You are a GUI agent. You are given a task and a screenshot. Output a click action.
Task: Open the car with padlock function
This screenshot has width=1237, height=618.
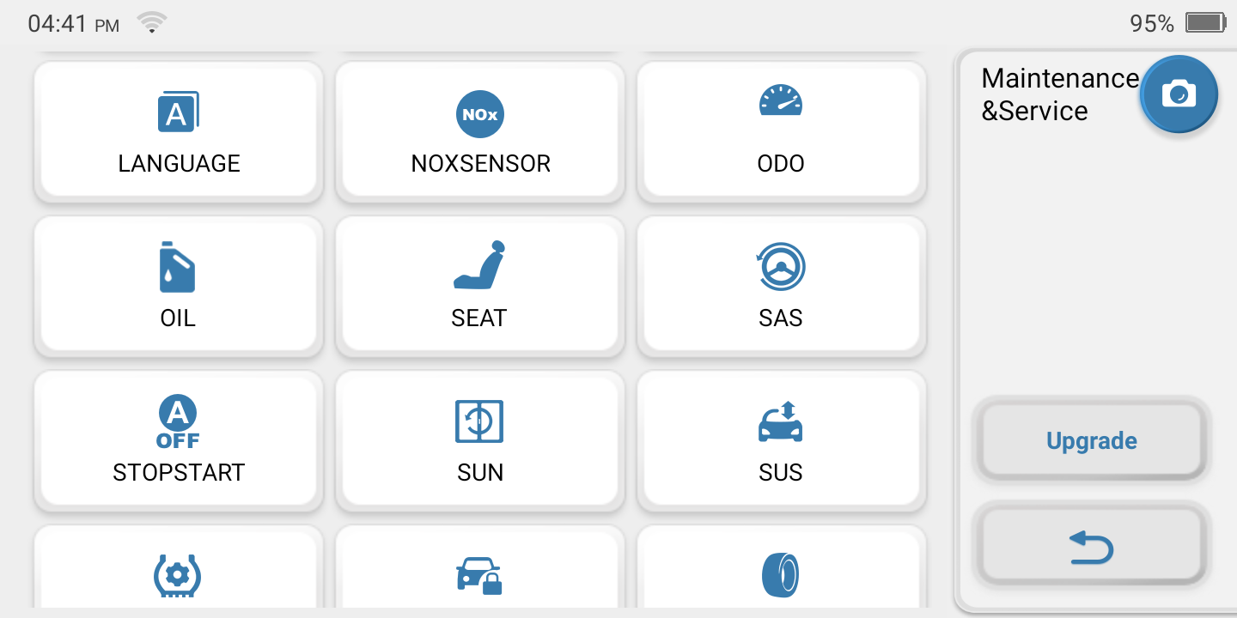[x=480, y=566]
